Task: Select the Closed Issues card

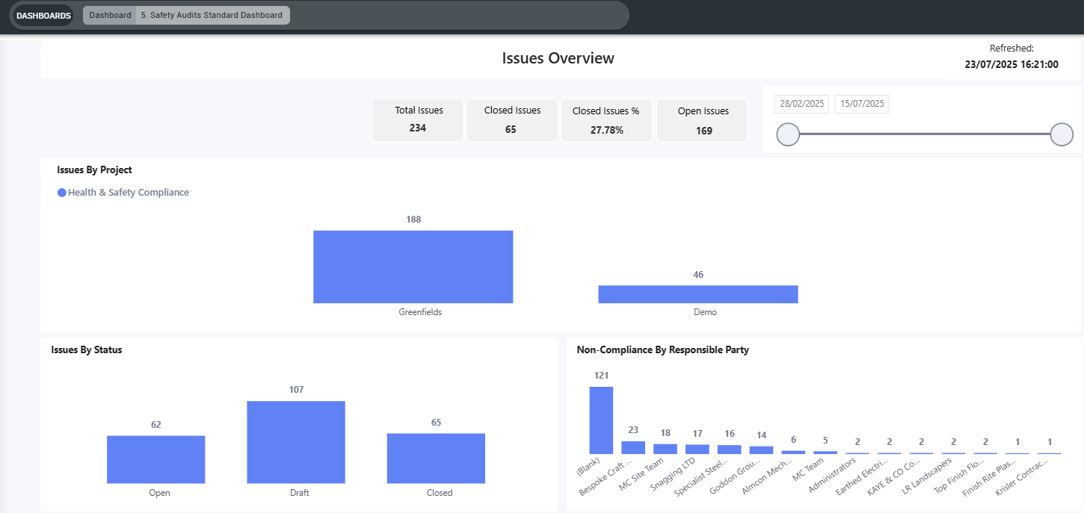Action: [512, 120]
